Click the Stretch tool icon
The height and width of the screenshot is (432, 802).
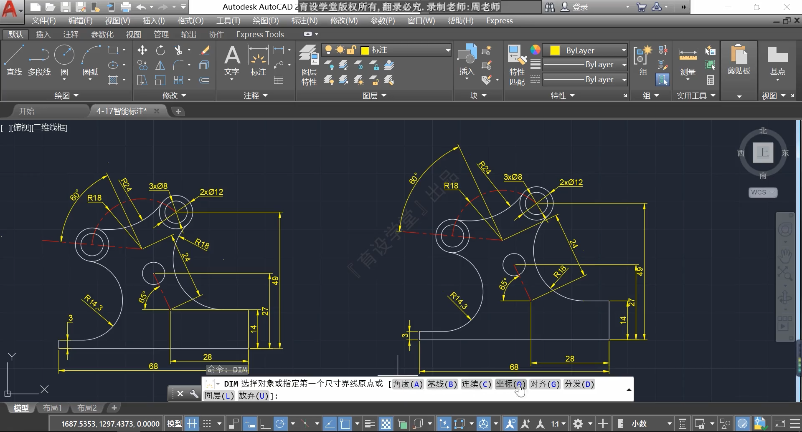(142, 80)
